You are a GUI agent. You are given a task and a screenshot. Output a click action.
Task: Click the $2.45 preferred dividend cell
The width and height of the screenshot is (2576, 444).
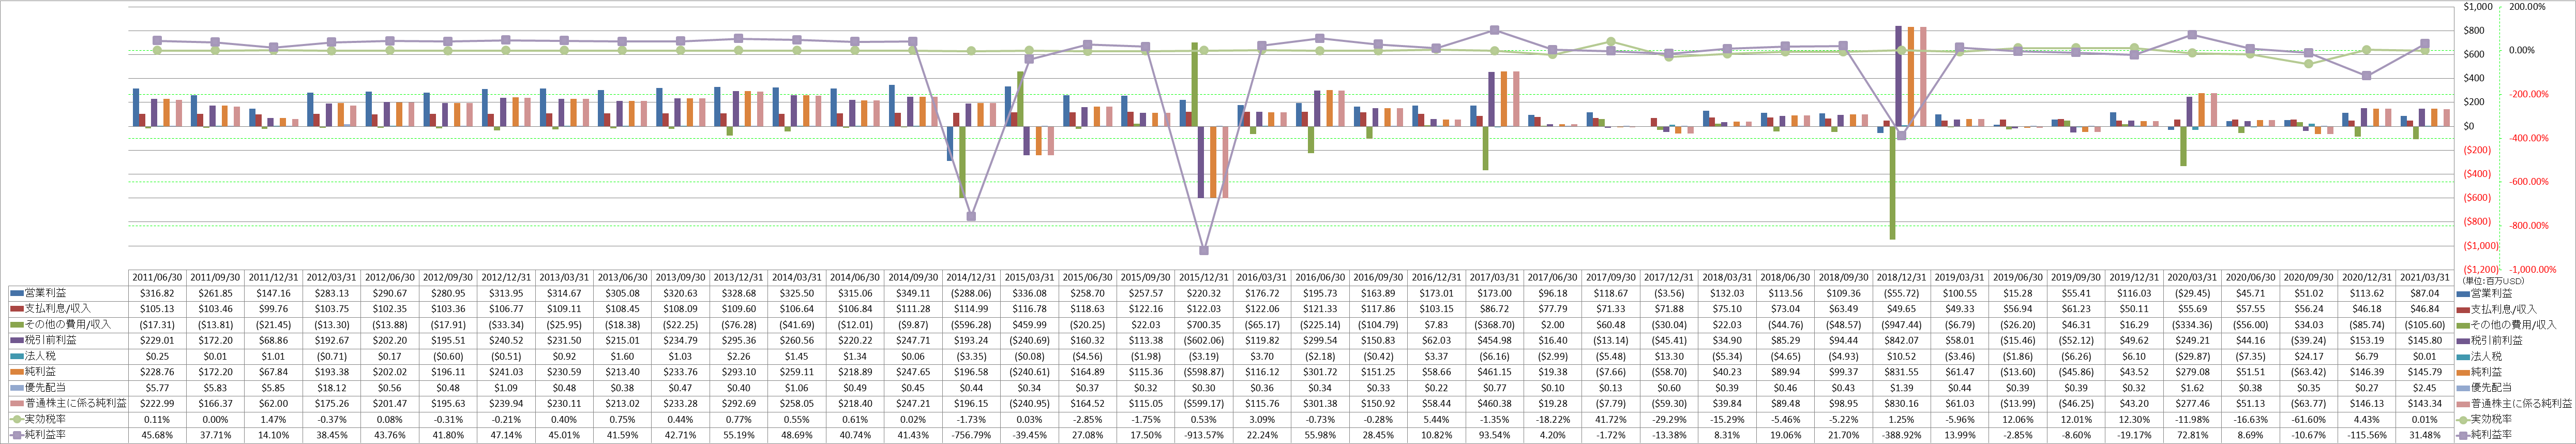(x=2424, y=387)
